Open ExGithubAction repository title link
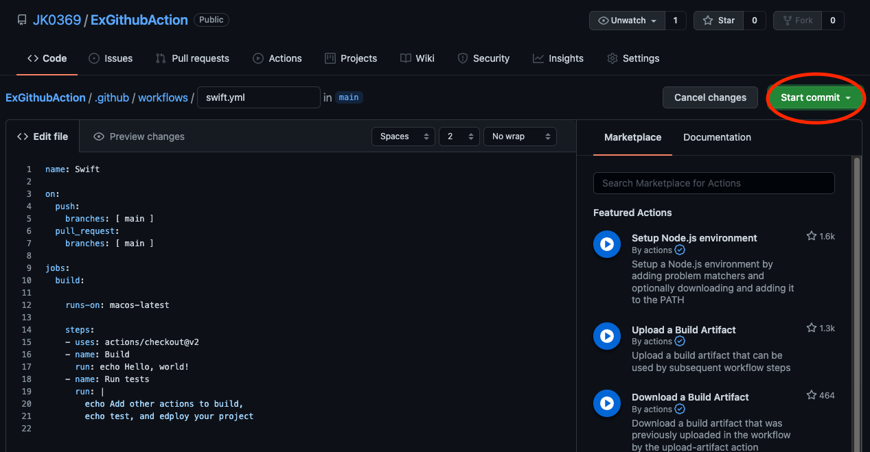Viewport: 870px width, 452px height. 139,20
